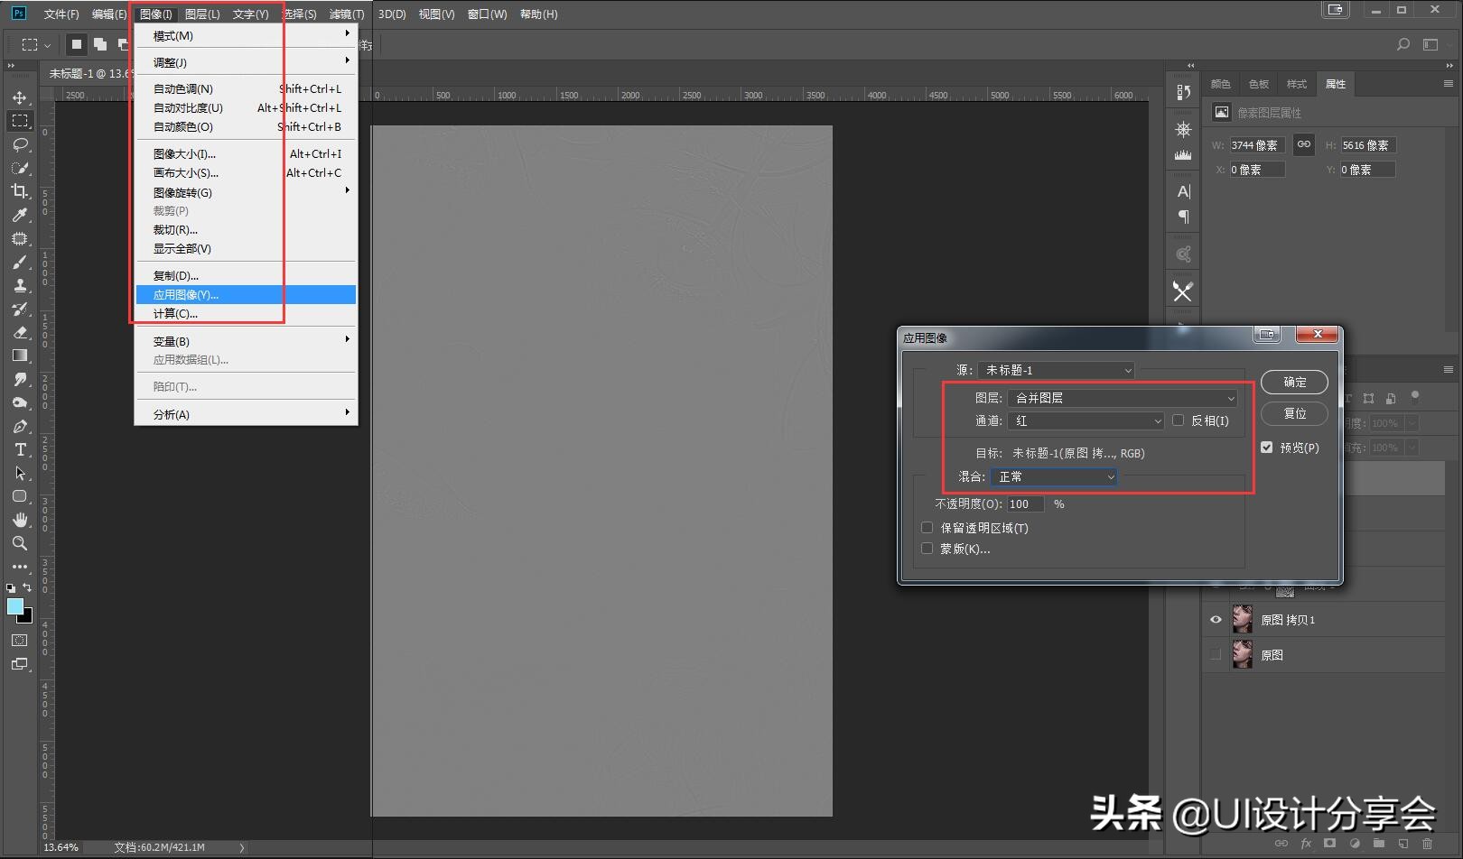
Task: Click the foreground color swatch
Action: [15, 606]
